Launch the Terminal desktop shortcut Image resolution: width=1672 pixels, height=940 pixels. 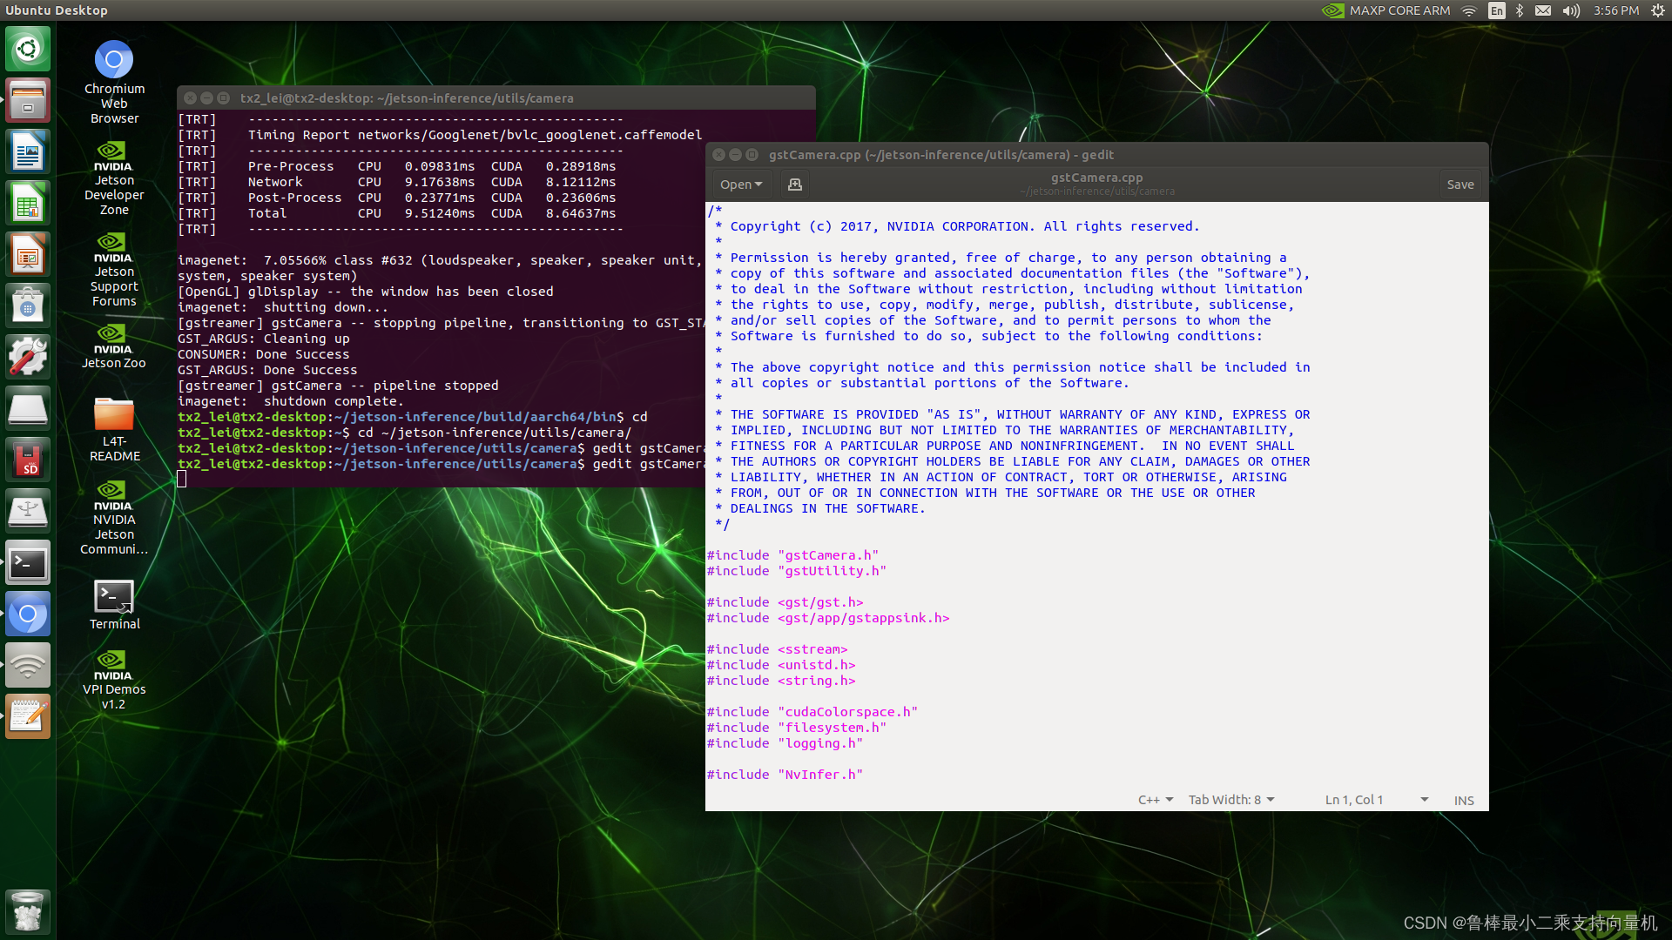(114, 598)
